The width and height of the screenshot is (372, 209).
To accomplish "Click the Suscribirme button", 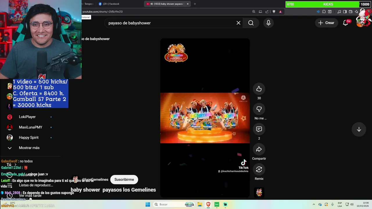I will click(124, 179).
